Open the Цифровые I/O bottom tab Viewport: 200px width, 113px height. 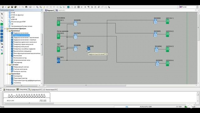(35, 89)
